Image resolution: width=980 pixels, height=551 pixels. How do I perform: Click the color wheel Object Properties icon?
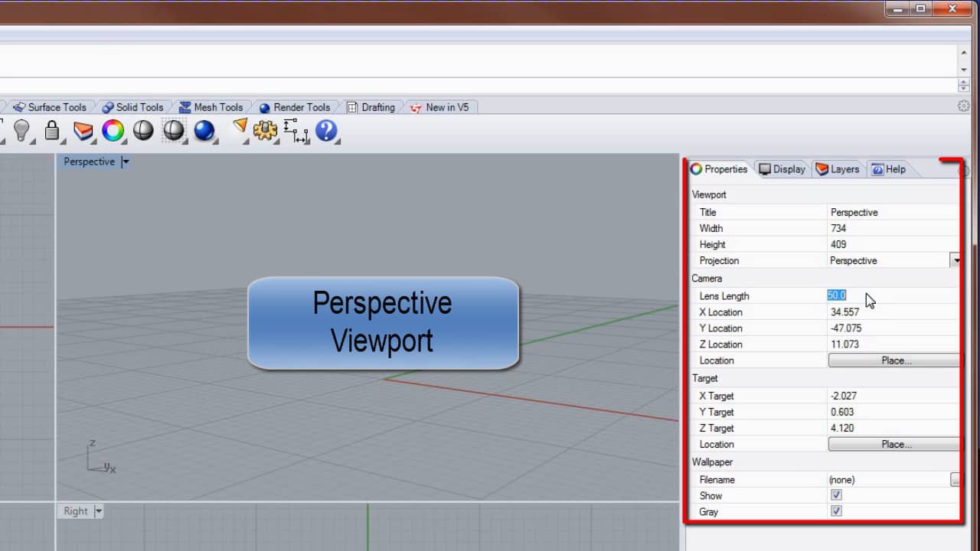113,131
